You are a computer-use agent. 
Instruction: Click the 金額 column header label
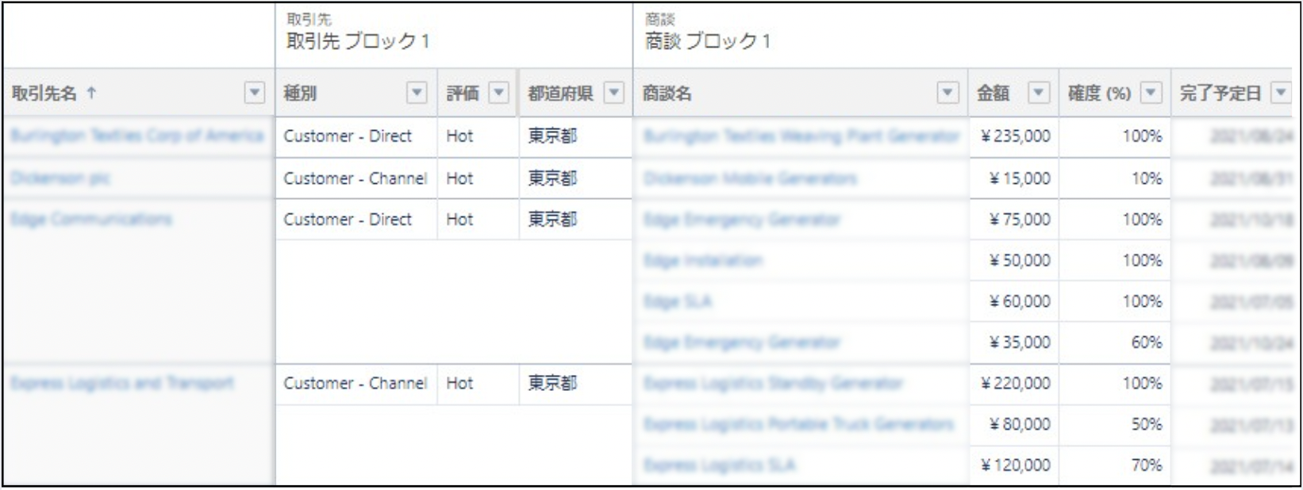994,93
